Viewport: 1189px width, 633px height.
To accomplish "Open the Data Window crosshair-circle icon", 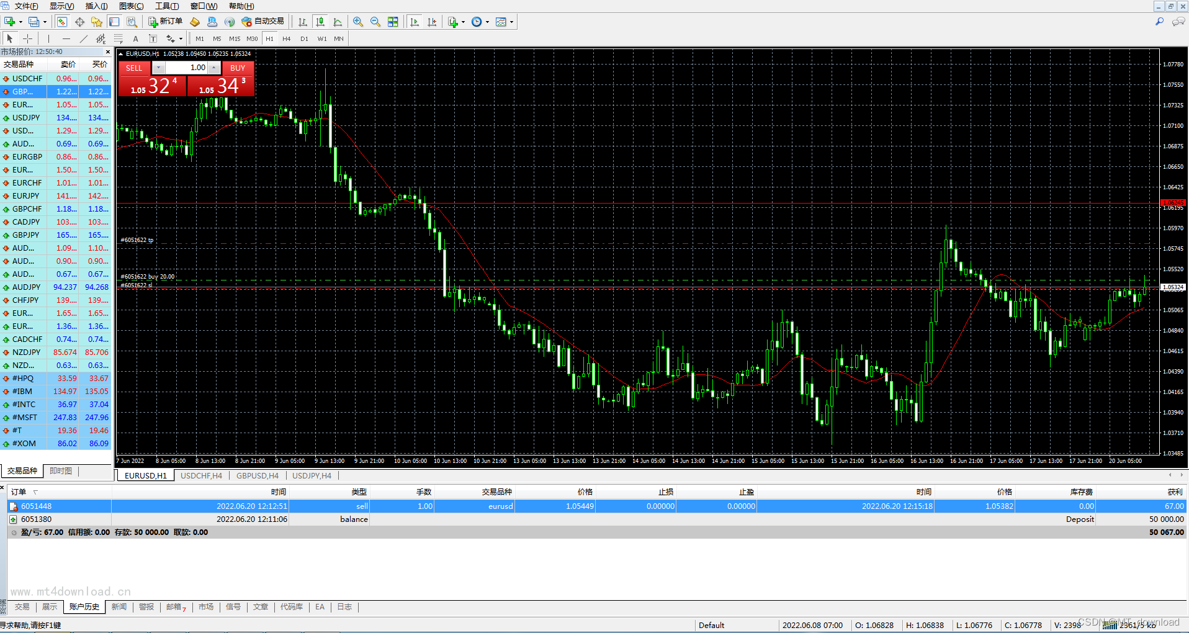I will point(79,22).
